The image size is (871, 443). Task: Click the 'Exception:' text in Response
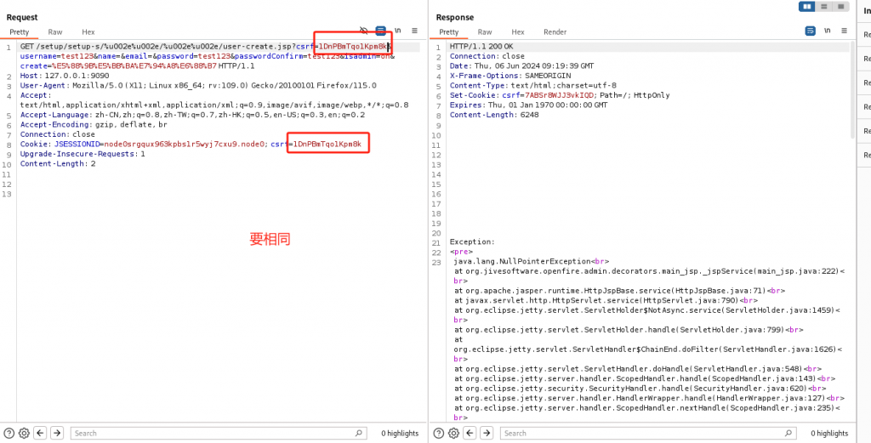coord(471,242)
